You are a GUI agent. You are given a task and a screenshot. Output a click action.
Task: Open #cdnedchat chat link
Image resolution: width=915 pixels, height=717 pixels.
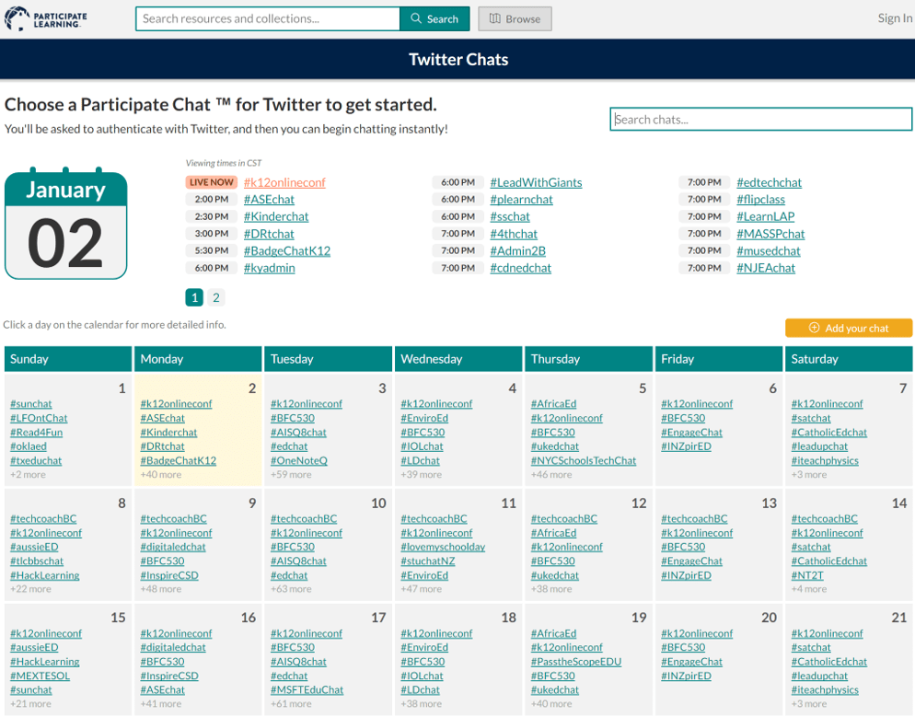[520, 268]
